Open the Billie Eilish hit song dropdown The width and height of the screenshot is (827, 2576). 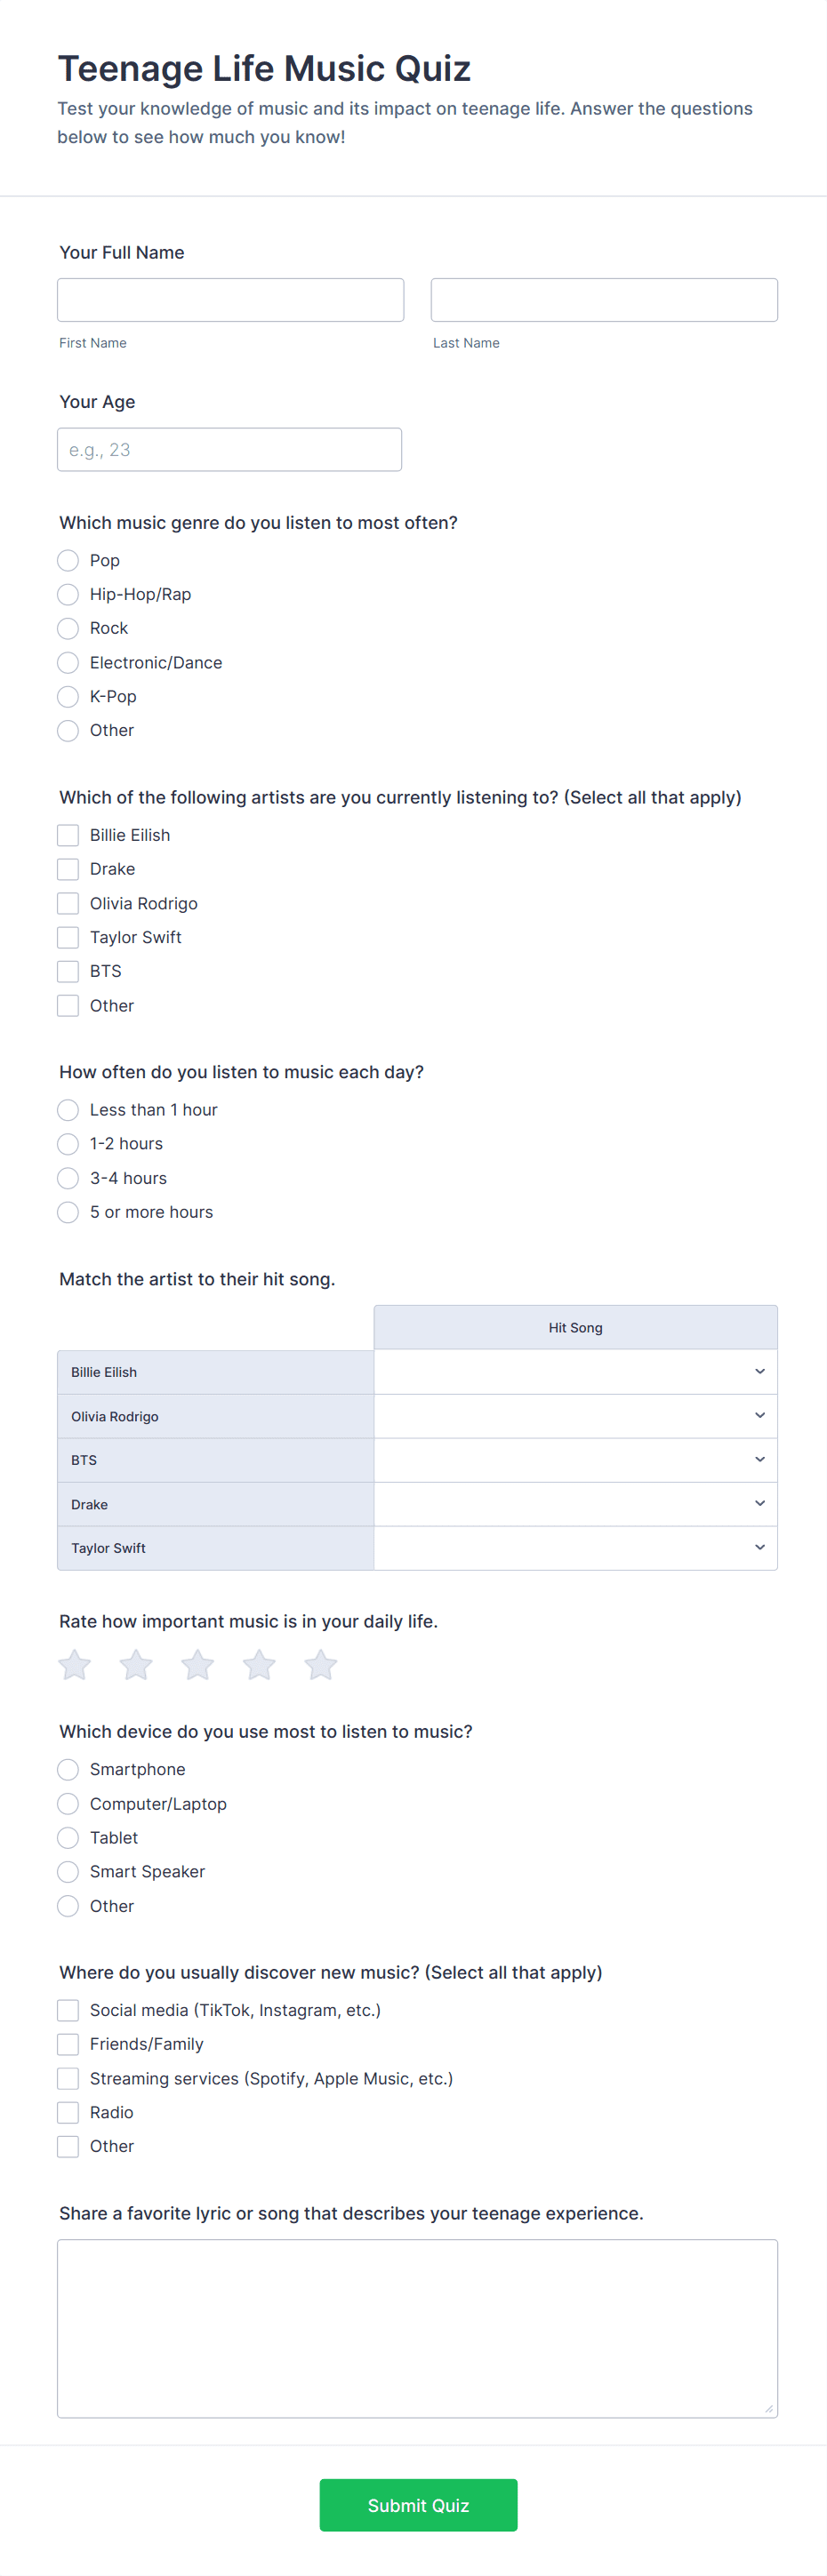tap(575, 1372)
